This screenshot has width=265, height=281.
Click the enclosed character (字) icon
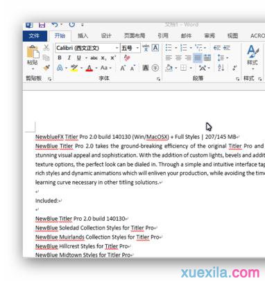155,68
